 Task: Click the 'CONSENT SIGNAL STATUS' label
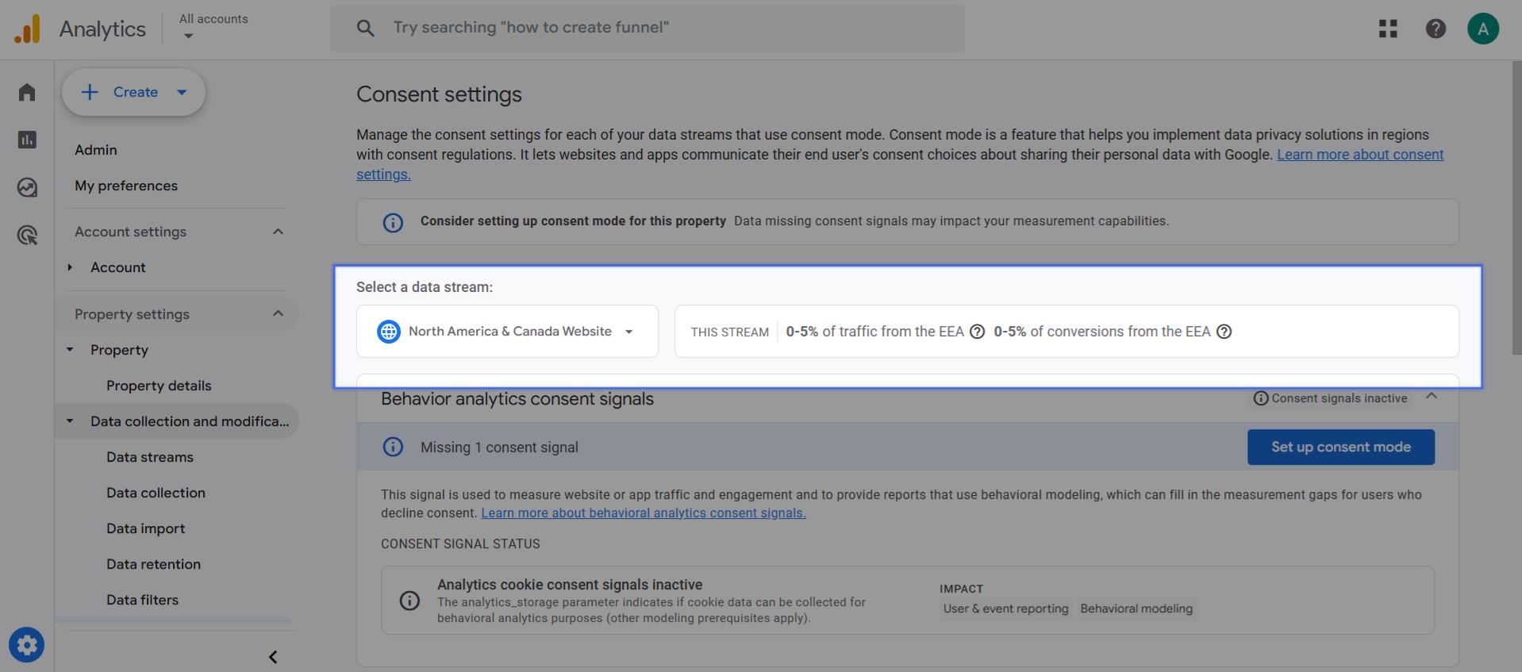click(460, 543)
